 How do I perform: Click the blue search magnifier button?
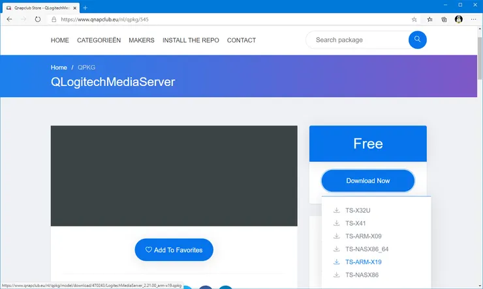pyautogui.click(x=417, y=40)
